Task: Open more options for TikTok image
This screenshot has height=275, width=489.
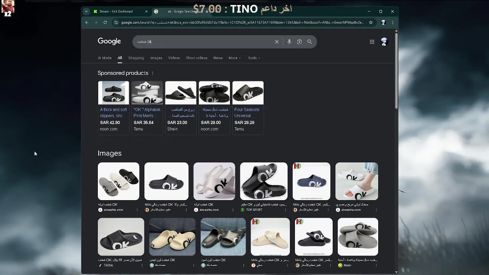Action: 142,265
